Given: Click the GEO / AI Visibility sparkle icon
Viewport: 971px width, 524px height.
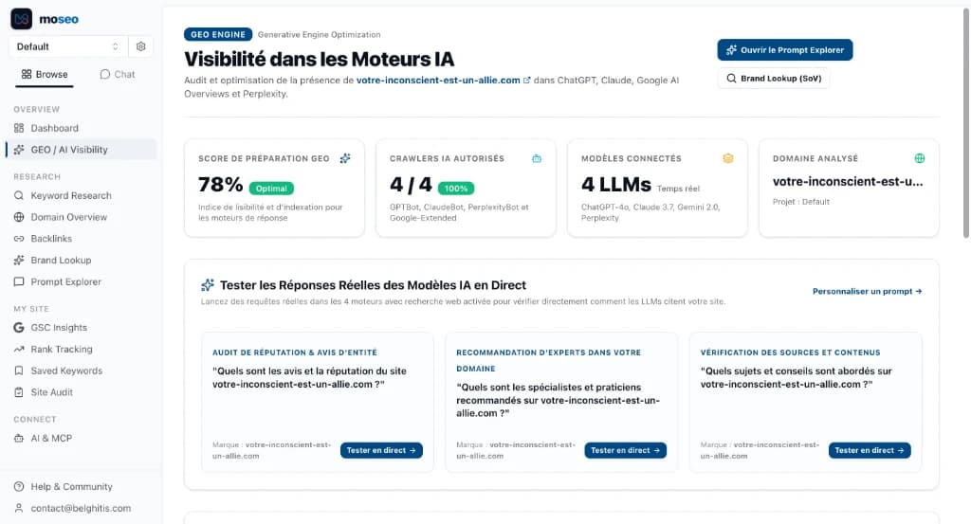Looking at the screenshot, I should [x=19, y=150].
